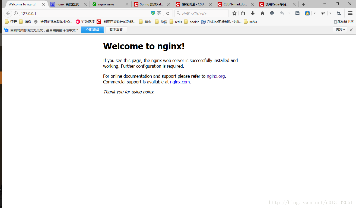The height and width of the screenshot is (208, 356).
Task: Open the nginx.com link
Action: coord(180,82)
